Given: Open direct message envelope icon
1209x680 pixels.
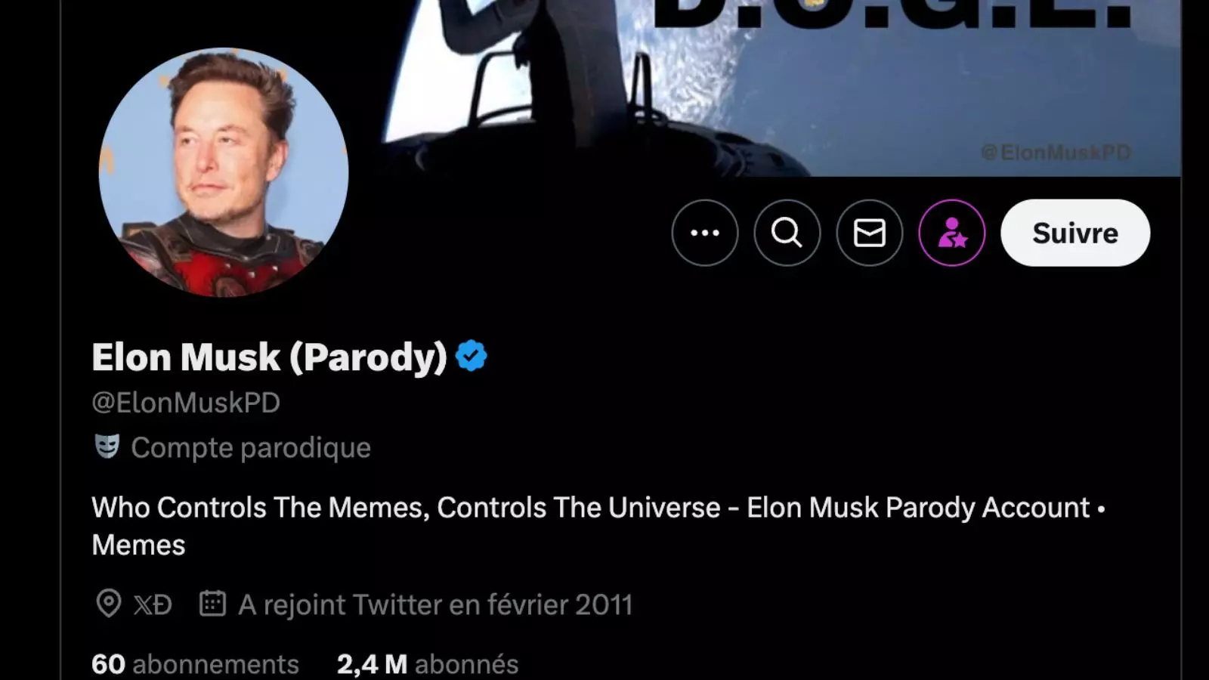Looking at the screenshot, I should 869,233.
